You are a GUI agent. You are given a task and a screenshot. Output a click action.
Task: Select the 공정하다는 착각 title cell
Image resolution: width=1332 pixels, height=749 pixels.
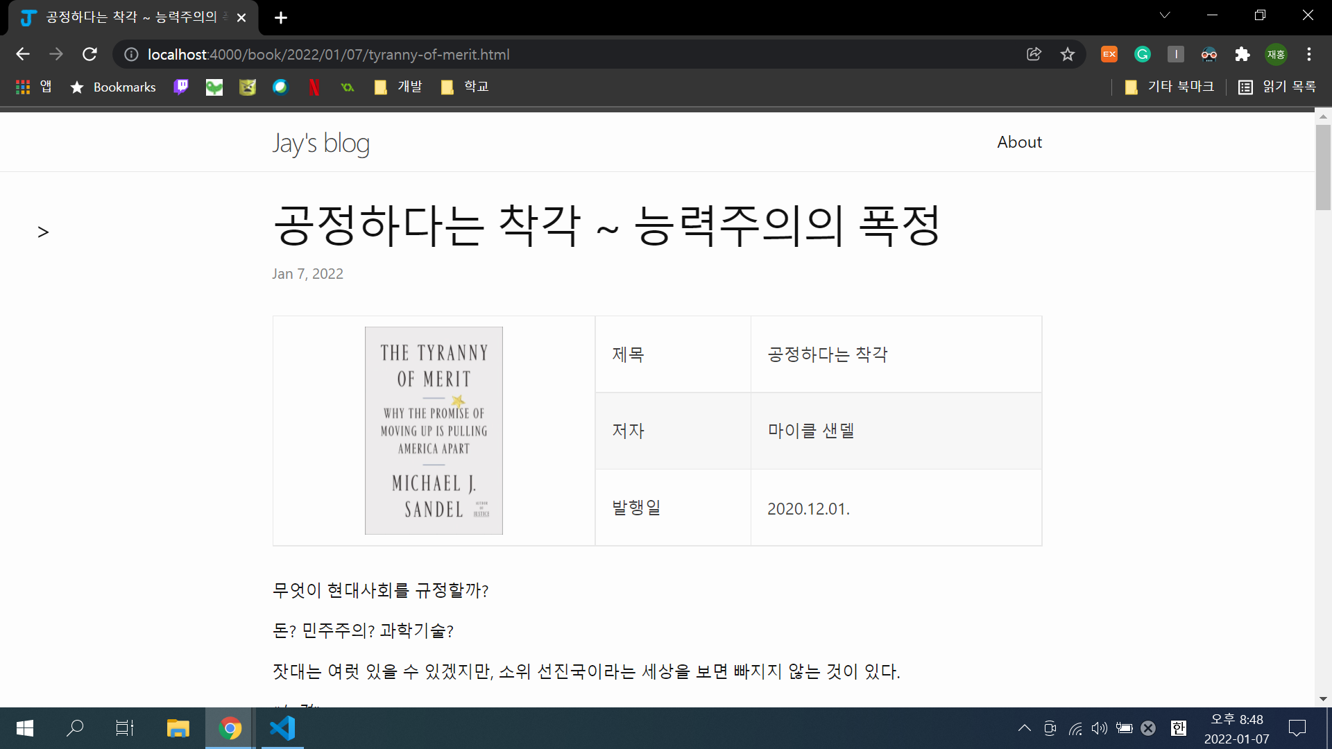[896, 354]
